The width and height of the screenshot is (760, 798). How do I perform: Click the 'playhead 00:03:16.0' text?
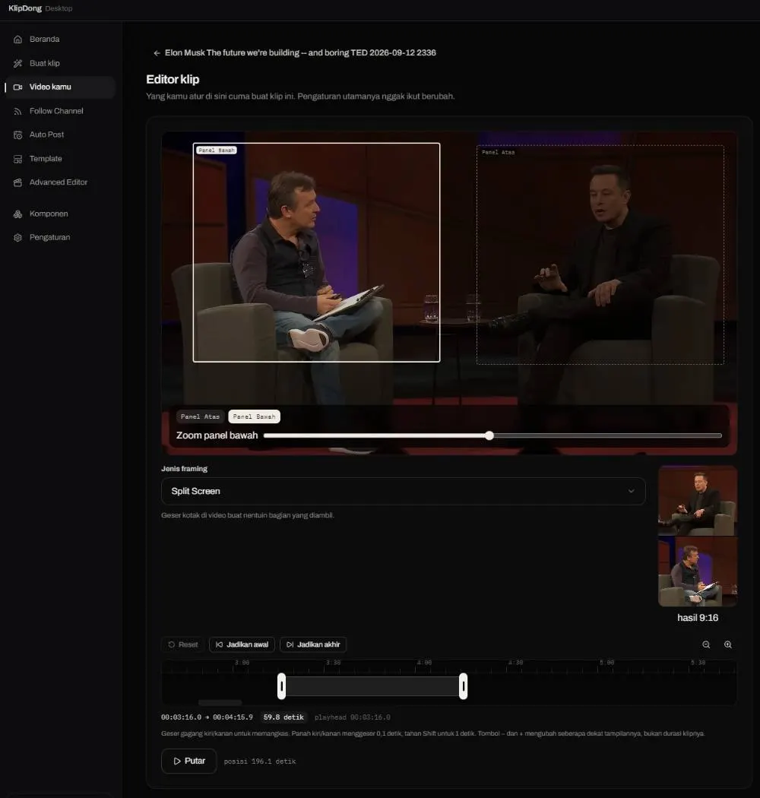pyautogui.click(x=352, y=717)
